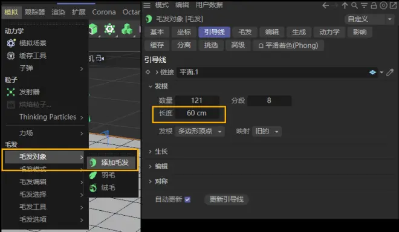Expand the 毛发选择 submenu
399x232 pixels.
click(x=82, y=195)
